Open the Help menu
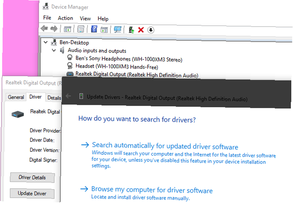Viewport: 293px width, 207px height. [x=103, y=19]
